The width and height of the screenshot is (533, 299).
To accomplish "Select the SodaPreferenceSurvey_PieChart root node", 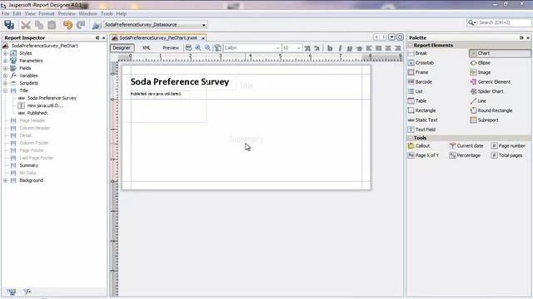I will point(44,46).
